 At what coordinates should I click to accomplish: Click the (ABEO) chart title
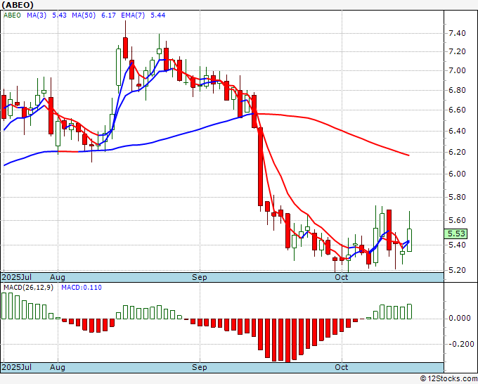tap(18, 5)
